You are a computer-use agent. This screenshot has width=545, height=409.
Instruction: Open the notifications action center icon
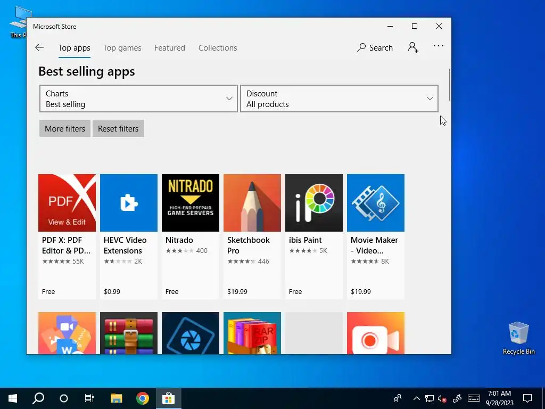point(527,398)
